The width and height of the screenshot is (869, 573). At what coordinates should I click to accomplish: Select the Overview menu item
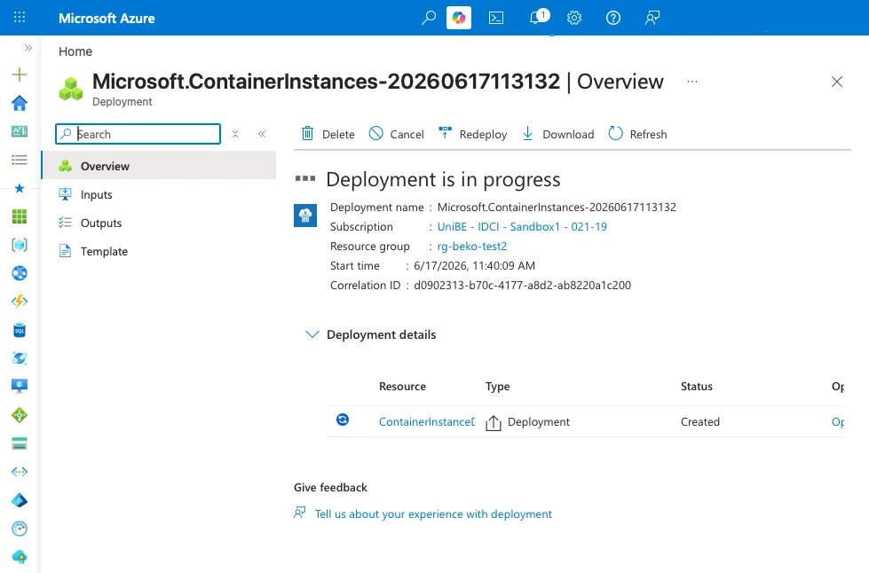coord(159,166)
